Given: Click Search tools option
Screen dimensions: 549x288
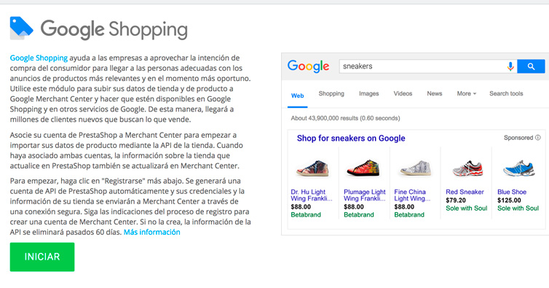Looking at the screenshot, I should point(506,93).
